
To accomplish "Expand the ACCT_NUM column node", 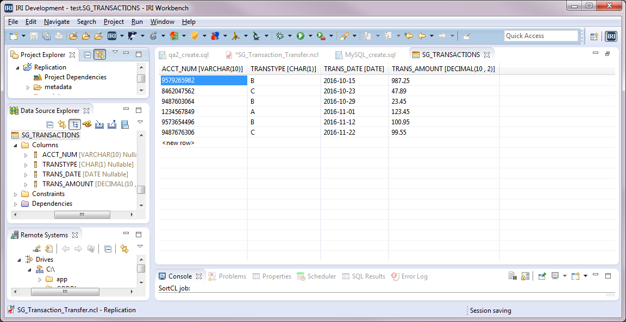I will pos(26,155).
